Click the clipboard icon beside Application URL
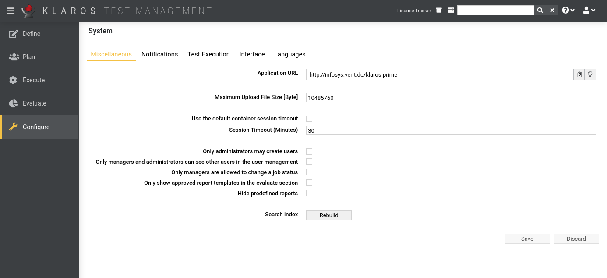 [579, 74]
